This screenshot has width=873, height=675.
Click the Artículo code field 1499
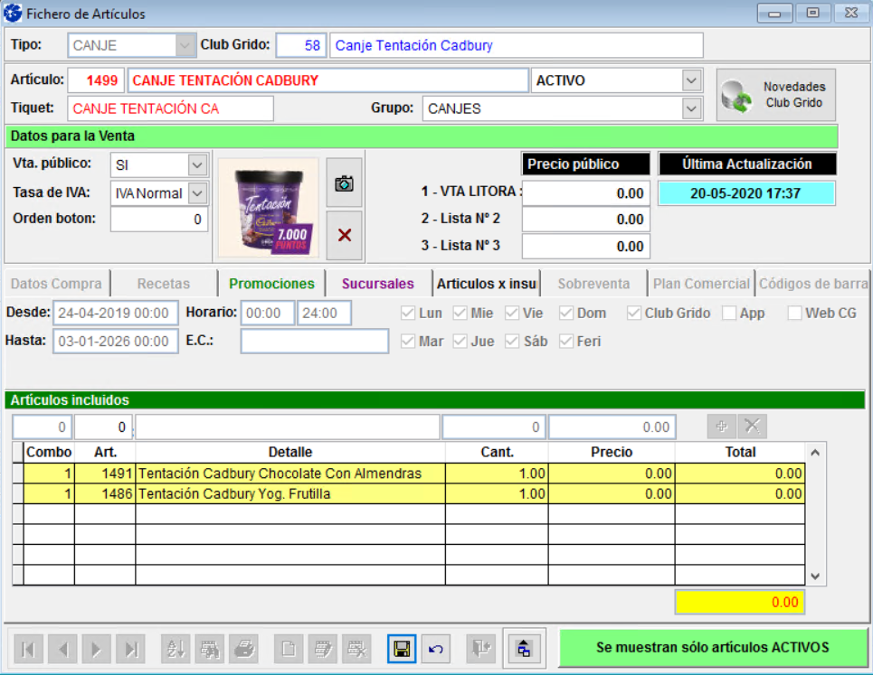pos(96,80)
